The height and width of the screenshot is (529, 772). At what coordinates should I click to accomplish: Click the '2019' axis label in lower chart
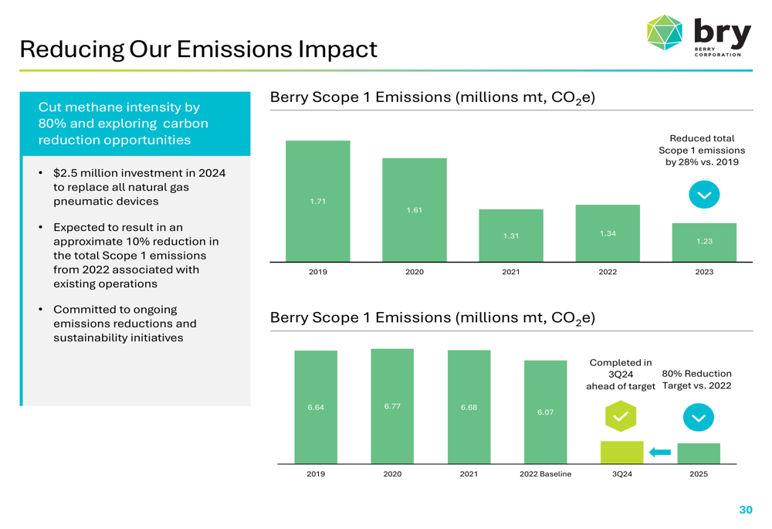click(316, 474)
